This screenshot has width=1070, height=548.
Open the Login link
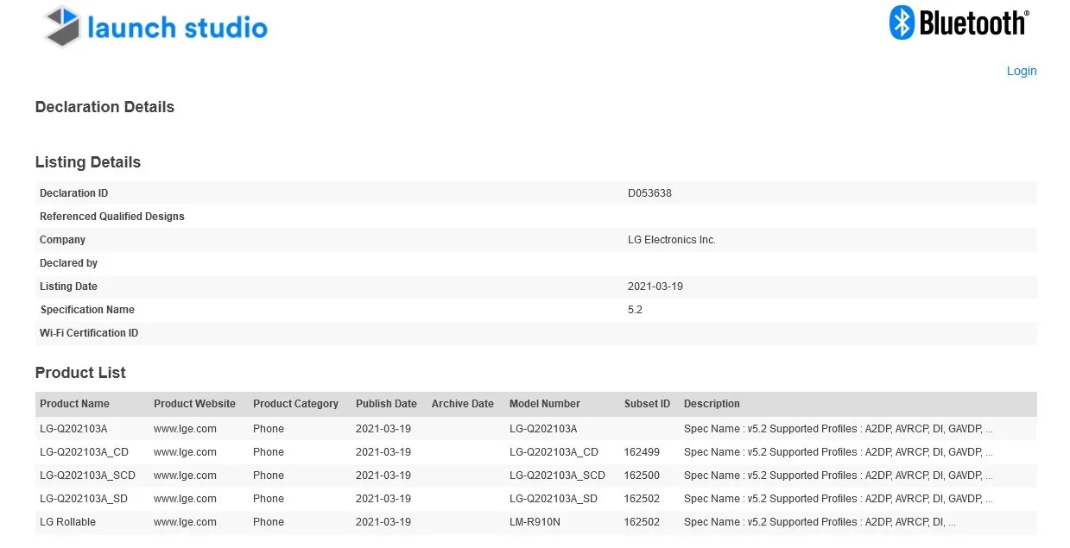1021,71
